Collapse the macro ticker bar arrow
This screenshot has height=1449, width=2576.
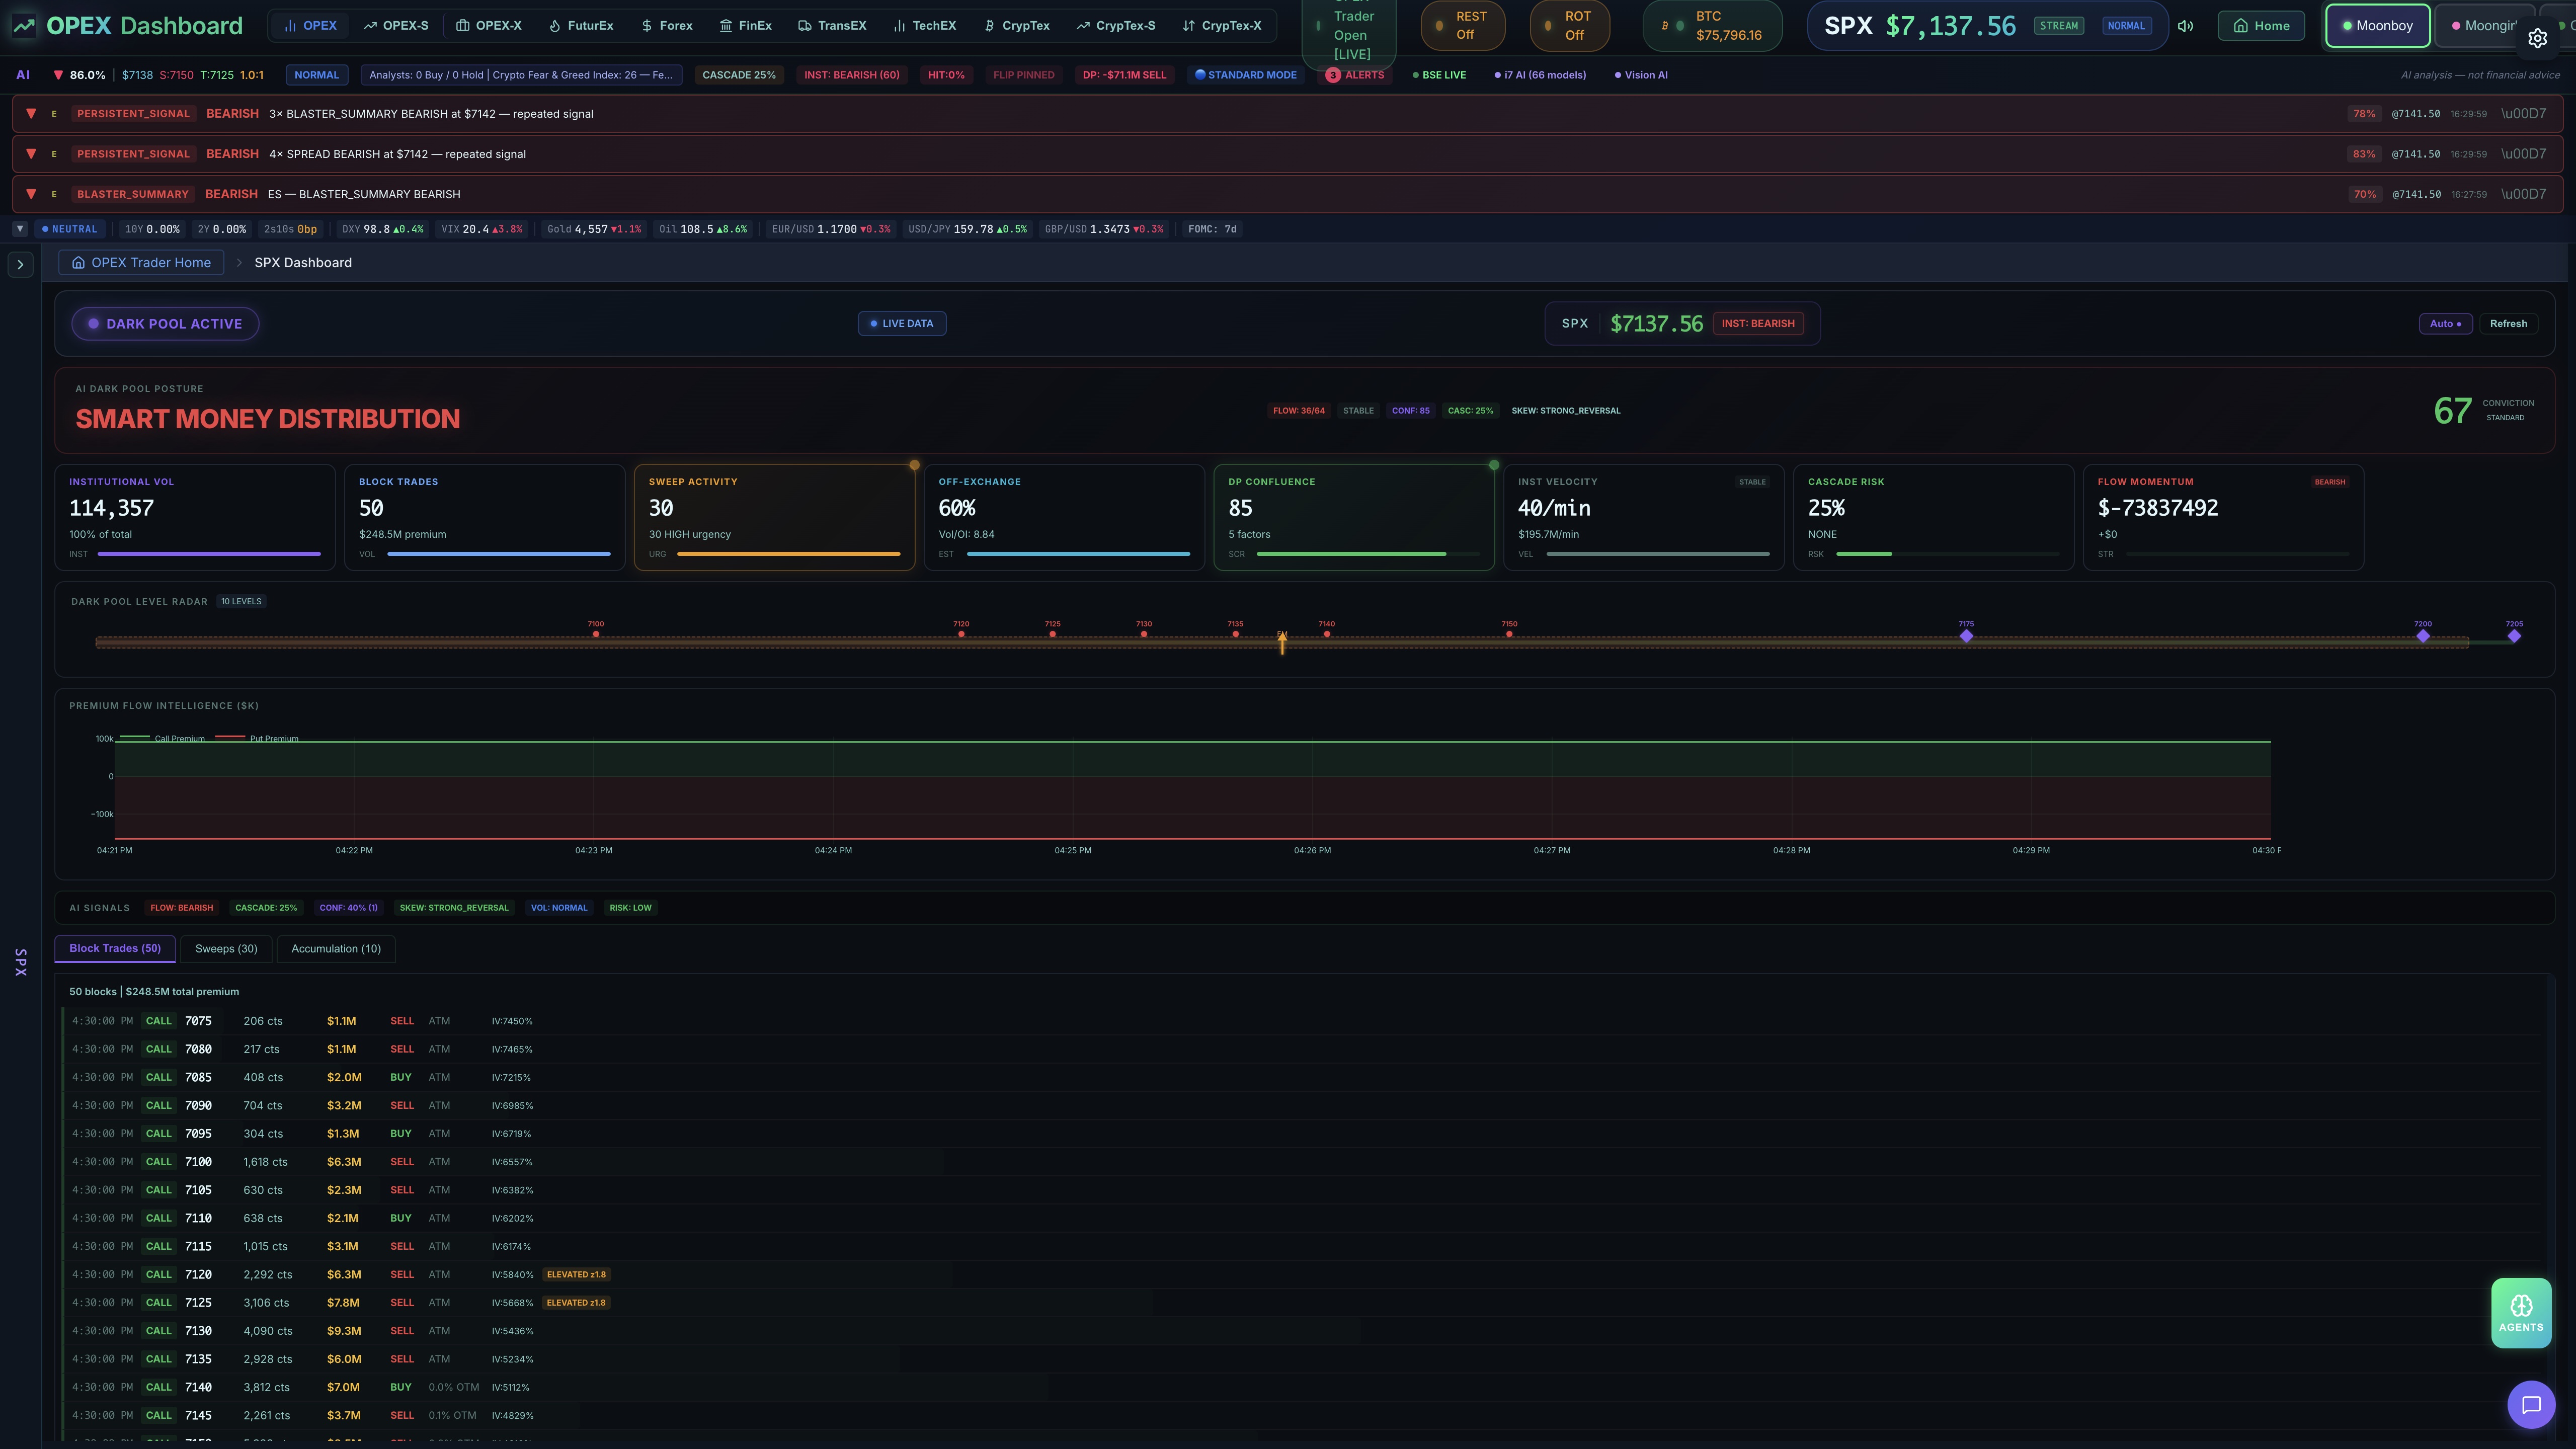coord(19,229)
